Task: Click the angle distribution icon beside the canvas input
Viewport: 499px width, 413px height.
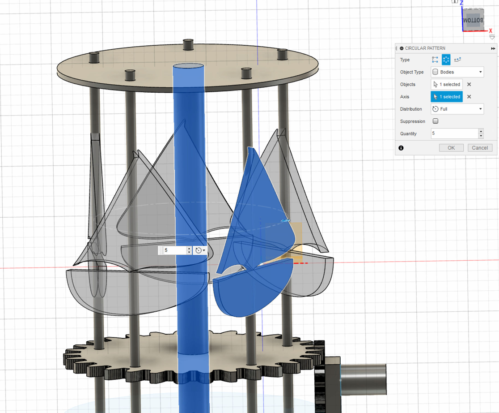Action: pyautogui.click(x=198, y=250)
